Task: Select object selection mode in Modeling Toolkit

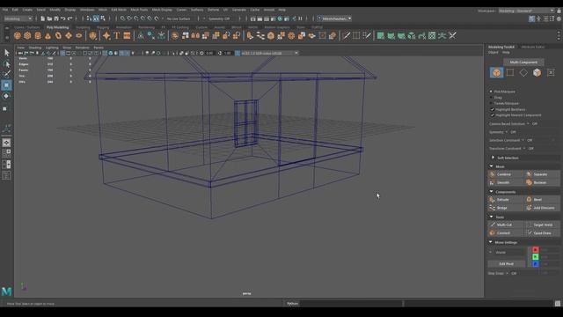Action: 496,72
